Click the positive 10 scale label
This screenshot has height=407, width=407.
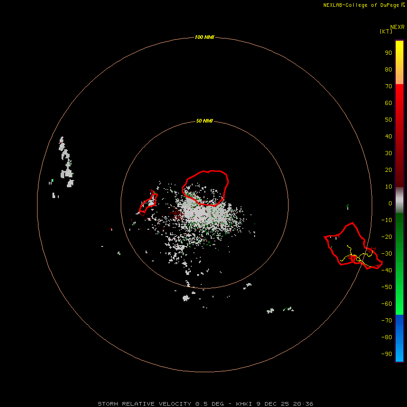(x=388, y=187)
